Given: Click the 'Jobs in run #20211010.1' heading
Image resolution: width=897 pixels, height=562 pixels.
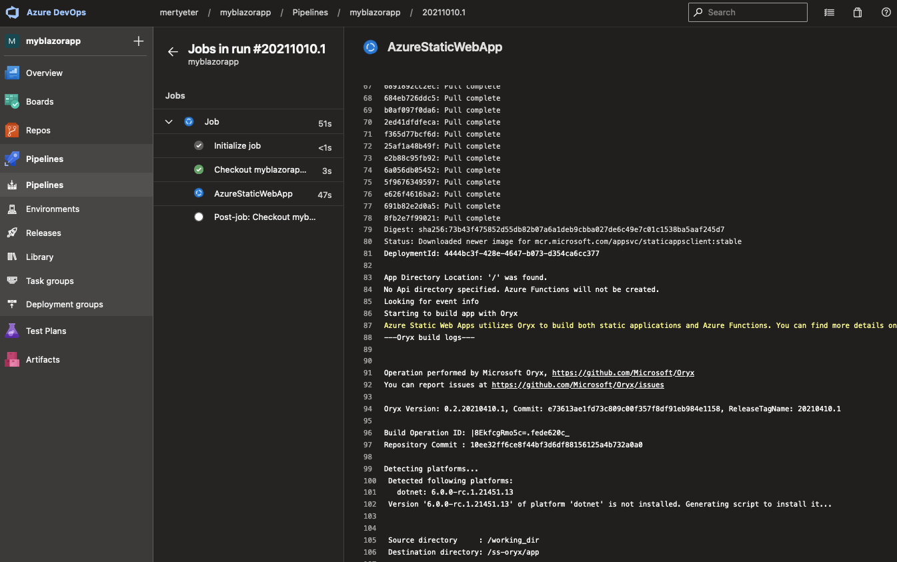Looking at the screenshot, I should pyautogui.click(x=257, y=49).
